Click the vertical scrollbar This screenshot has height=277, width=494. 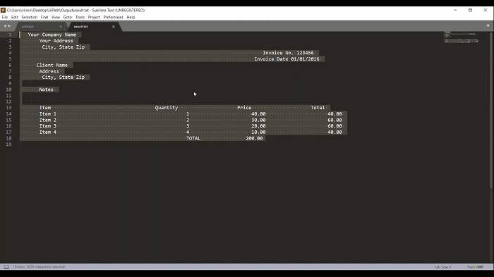click(491, 110)
